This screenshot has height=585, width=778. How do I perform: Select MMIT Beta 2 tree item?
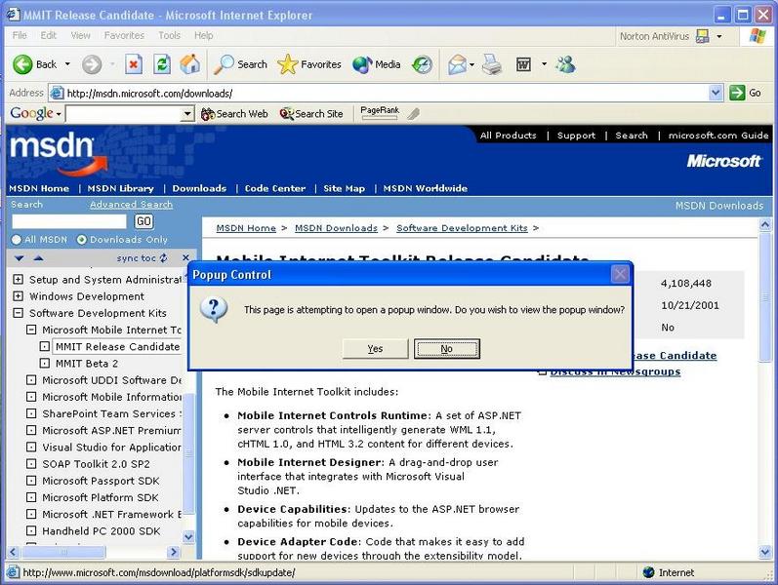point(87,364)
